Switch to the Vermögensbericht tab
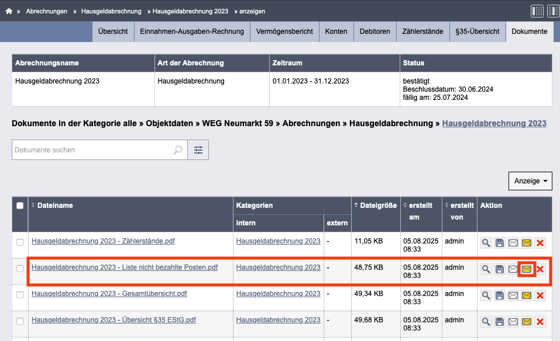560x341 pixels. [x=284, y=32]
